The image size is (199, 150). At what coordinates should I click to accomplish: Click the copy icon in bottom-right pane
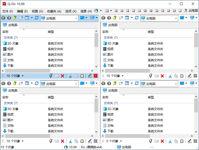click(x=176, y=141)
